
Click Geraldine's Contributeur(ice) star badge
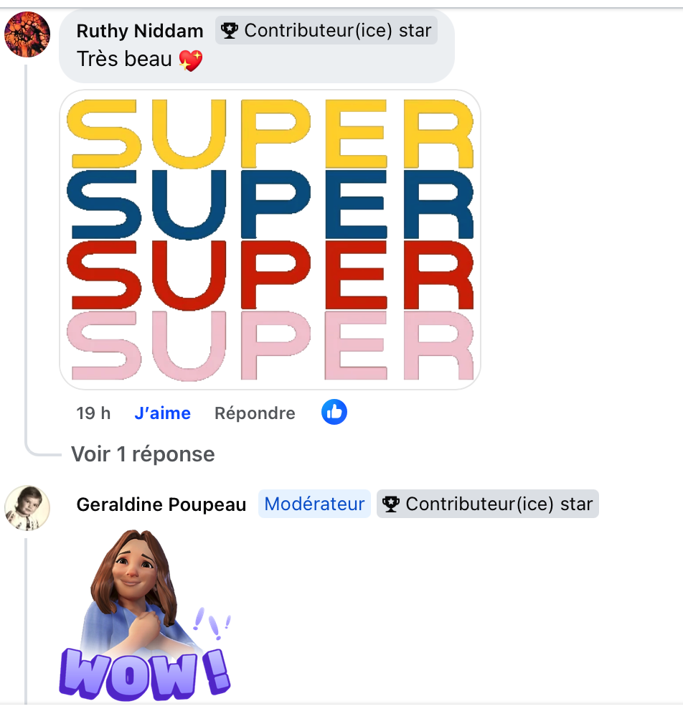488,504
